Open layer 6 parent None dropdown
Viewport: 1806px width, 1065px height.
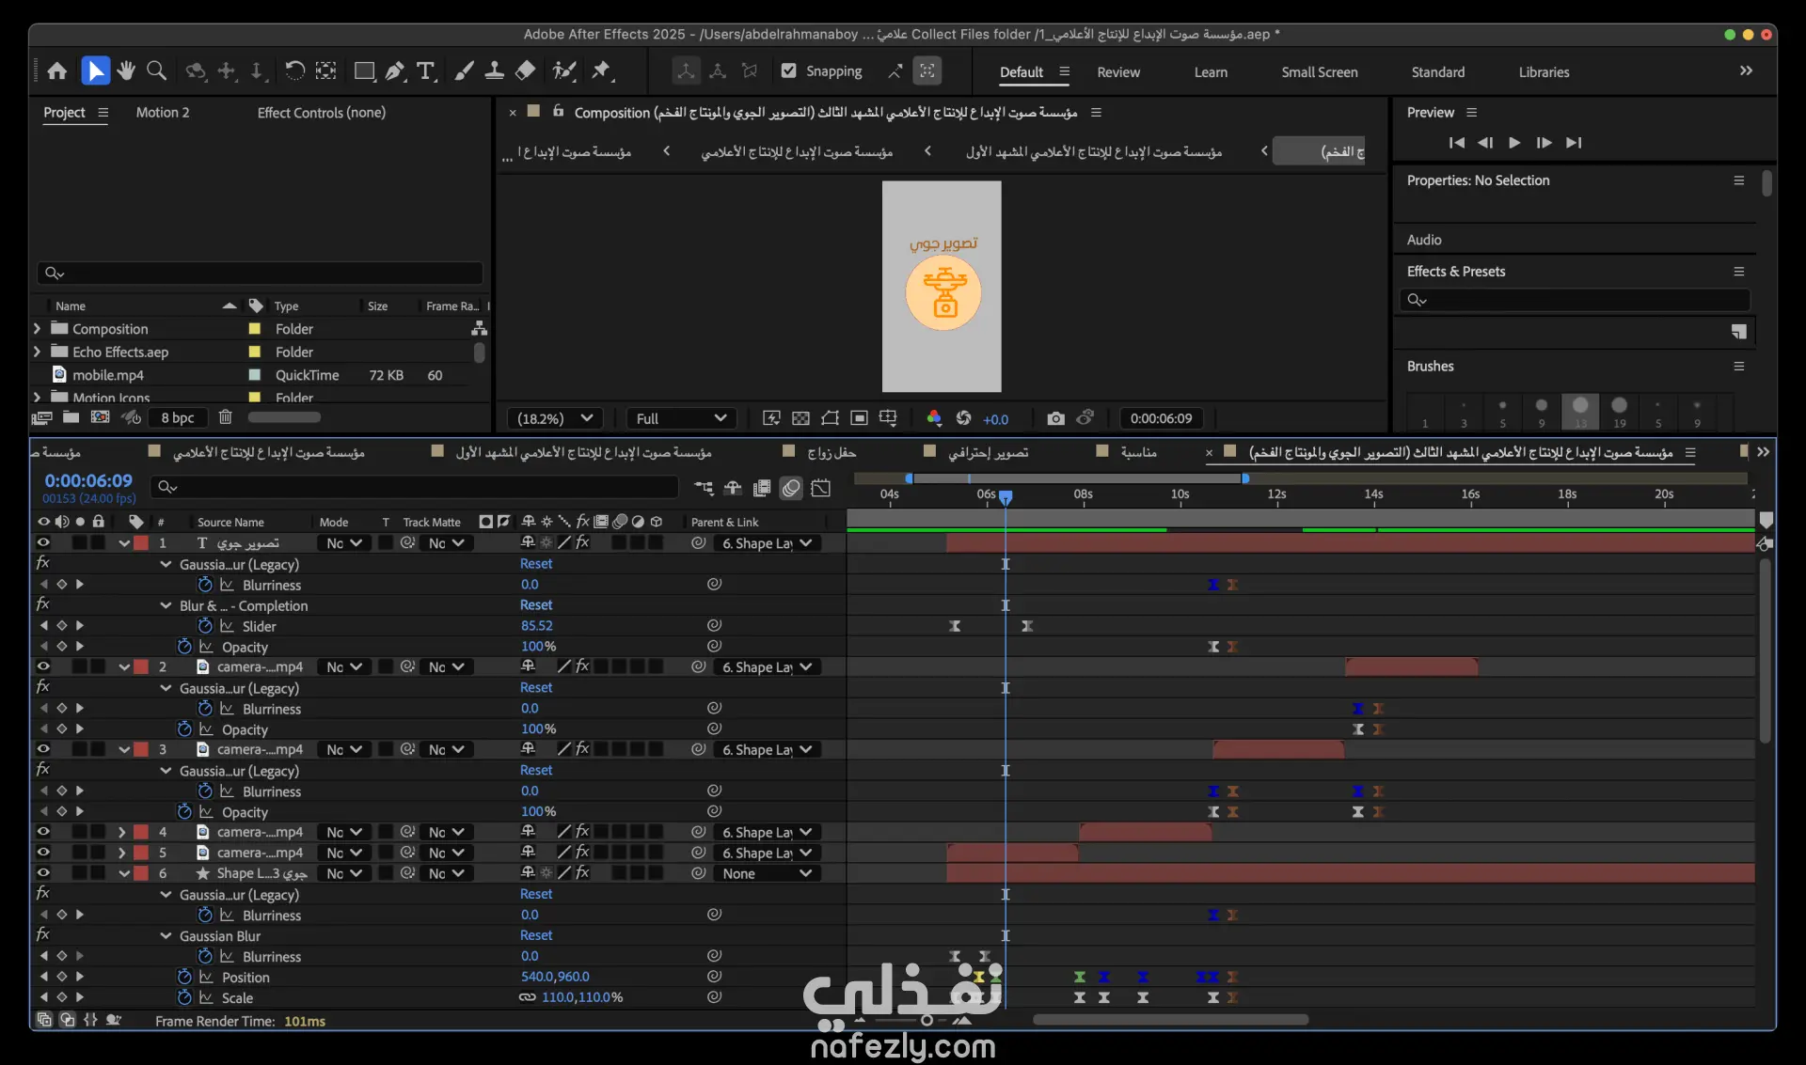767,873
